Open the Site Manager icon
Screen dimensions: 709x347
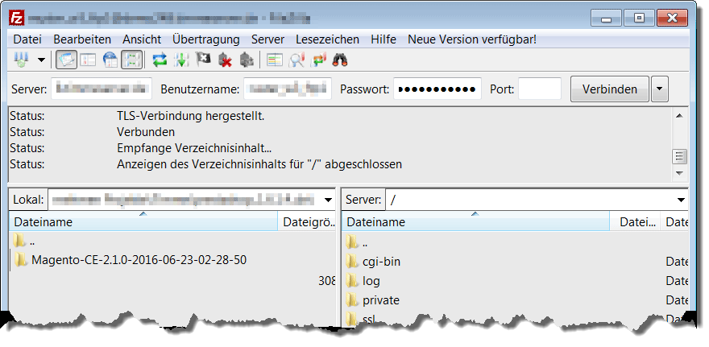point(21,60)
